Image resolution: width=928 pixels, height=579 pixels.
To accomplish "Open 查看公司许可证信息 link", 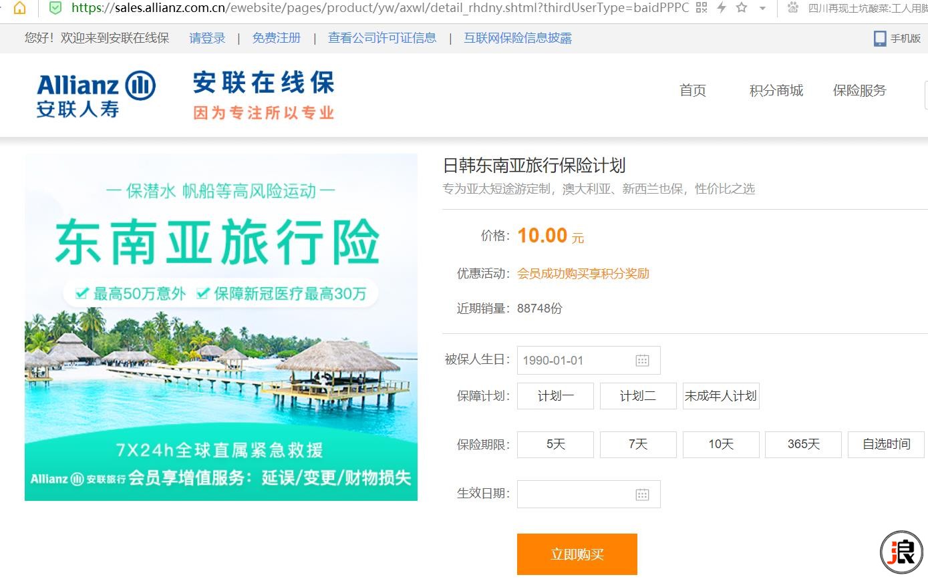I will coord(382,38).
